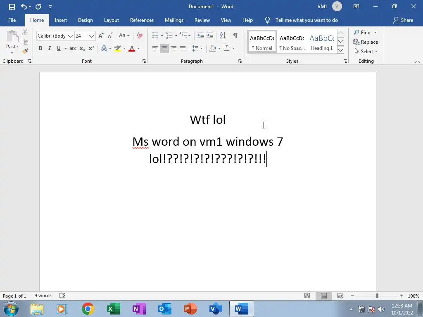
Task: Click the Save icon in the title bar
Action: 12,7
